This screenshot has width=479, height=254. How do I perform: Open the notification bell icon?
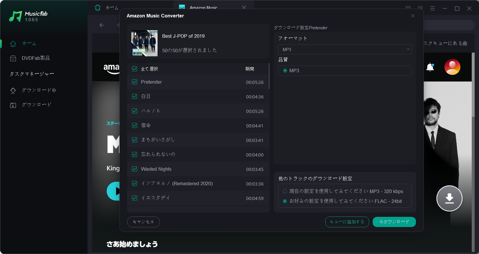[x=430, y=67]
